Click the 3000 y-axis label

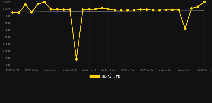coord(6,30)
